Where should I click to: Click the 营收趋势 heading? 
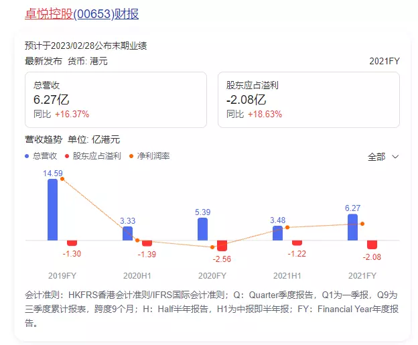coord(44,139)
